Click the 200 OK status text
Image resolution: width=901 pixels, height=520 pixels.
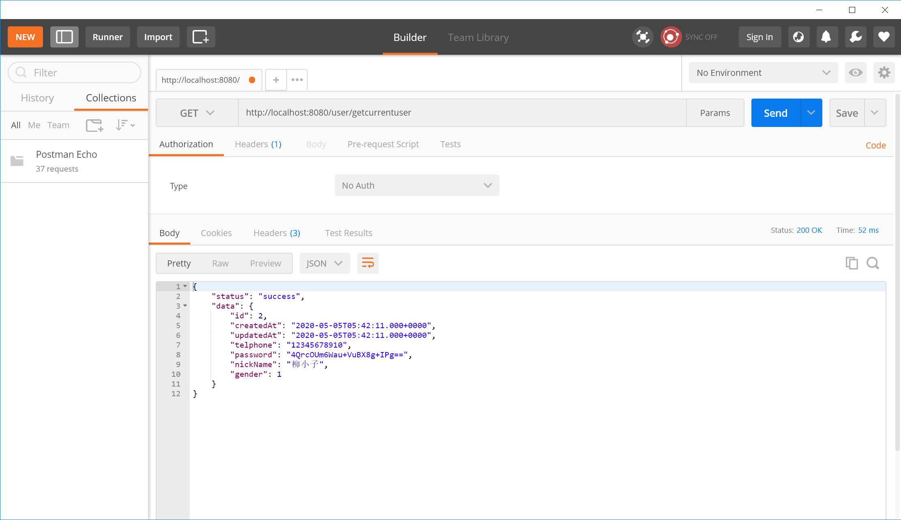point(809,230)
